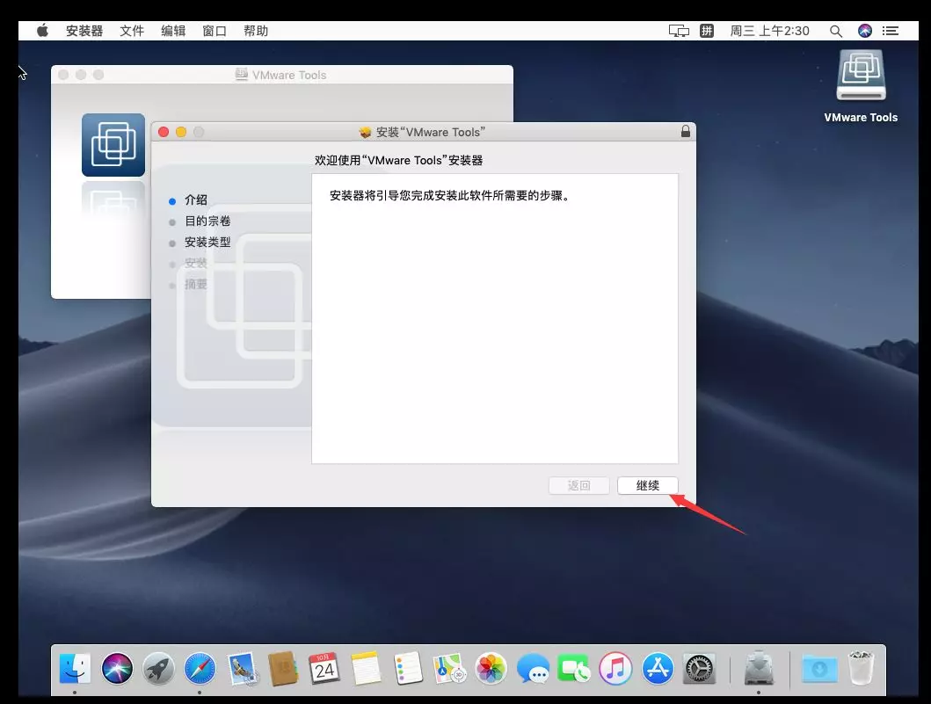931x704 pixels.
Task: Open Safari in the Dock
Action: pos(200,668)
